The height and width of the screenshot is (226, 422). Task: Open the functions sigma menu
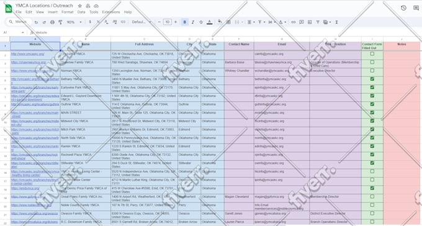pyautogui.click(x=336, y=22)
